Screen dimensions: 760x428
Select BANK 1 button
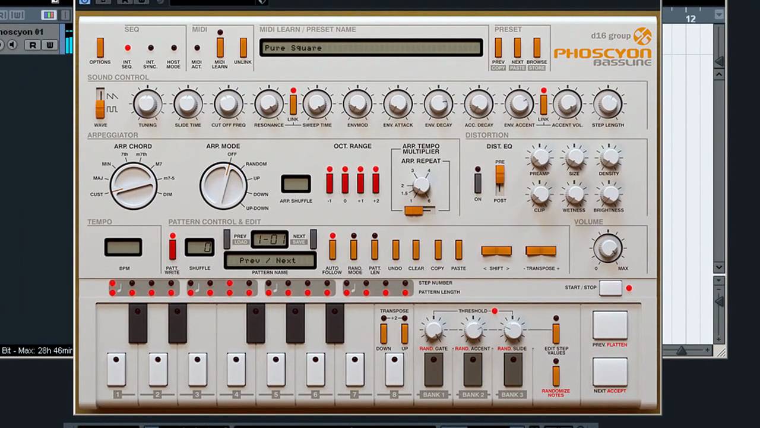[x=433, y=370]
